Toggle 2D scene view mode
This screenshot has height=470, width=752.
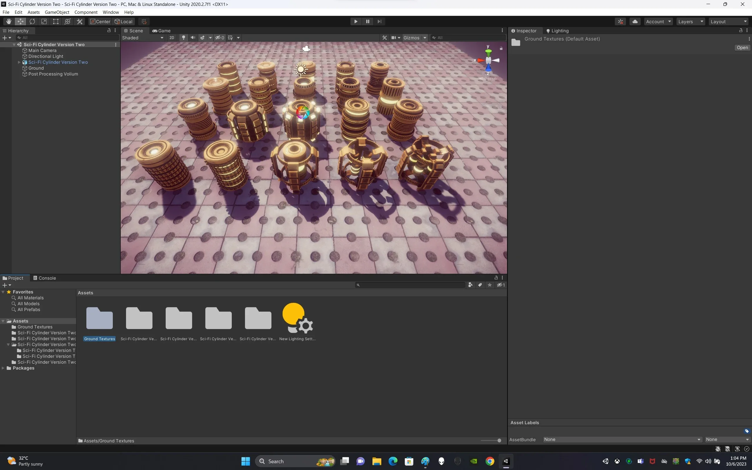(172, 38)
